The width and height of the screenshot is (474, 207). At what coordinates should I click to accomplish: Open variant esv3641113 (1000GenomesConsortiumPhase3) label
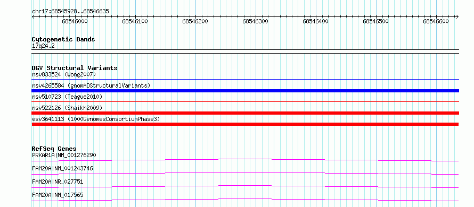[x=96, y=119]
